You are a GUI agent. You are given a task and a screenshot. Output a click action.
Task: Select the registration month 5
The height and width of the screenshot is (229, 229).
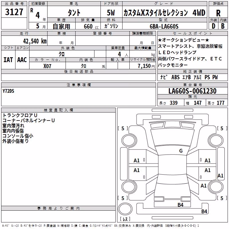click(38, 26)
